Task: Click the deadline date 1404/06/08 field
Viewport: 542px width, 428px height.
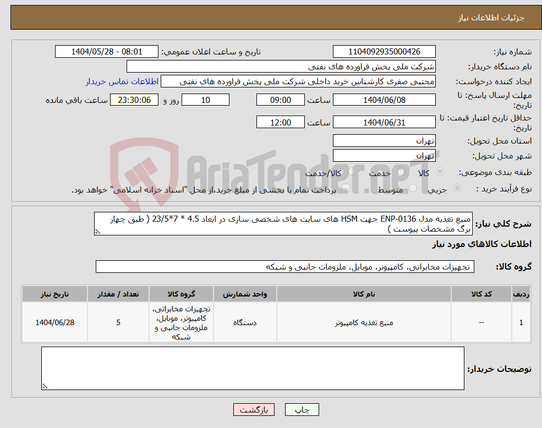Action: pyautogui.click(x=384, y=100)
